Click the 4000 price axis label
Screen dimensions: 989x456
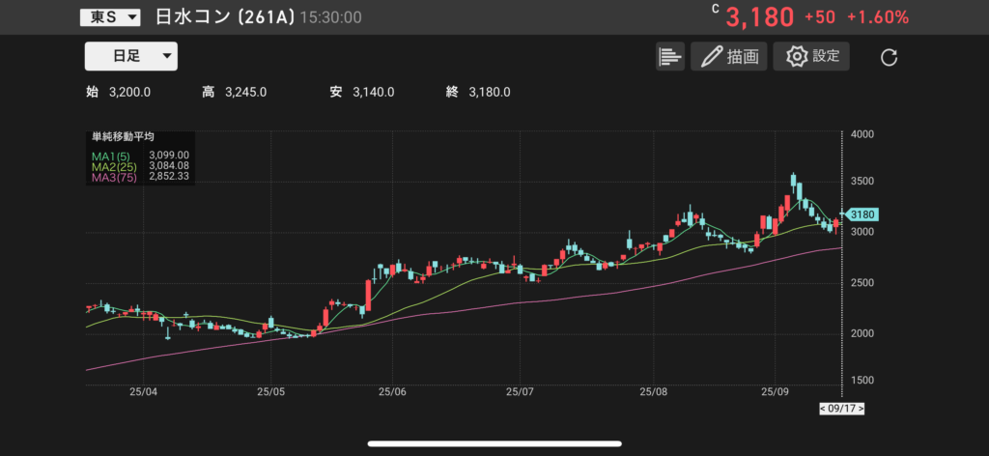tap(865, 133)
